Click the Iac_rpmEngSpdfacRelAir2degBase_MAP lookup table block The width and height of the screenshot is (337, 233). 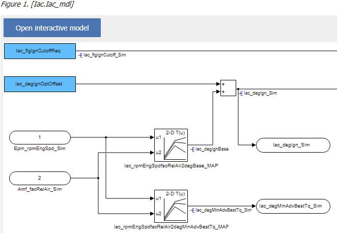pos(171,144)
